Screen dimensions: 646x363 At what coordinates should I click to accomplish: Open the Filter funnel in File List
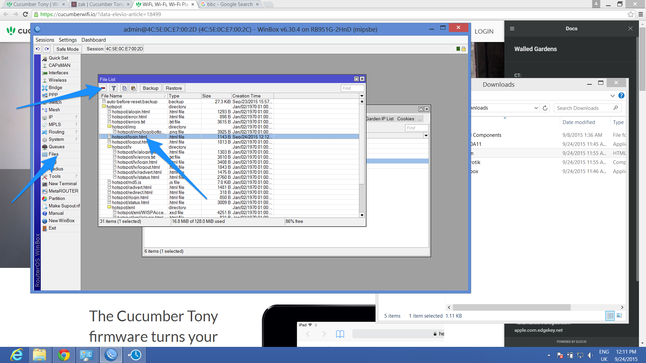[x=114, y=88]
